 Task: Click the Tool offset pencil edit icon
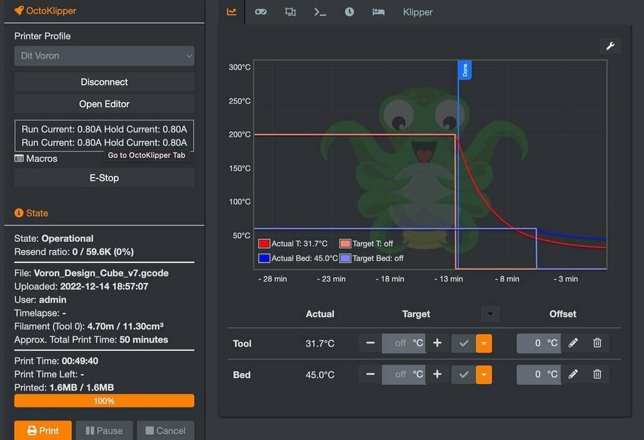point(573,343)
